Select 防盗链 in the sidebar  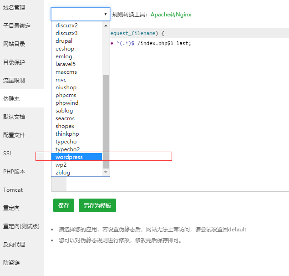[x=11, y=263]
